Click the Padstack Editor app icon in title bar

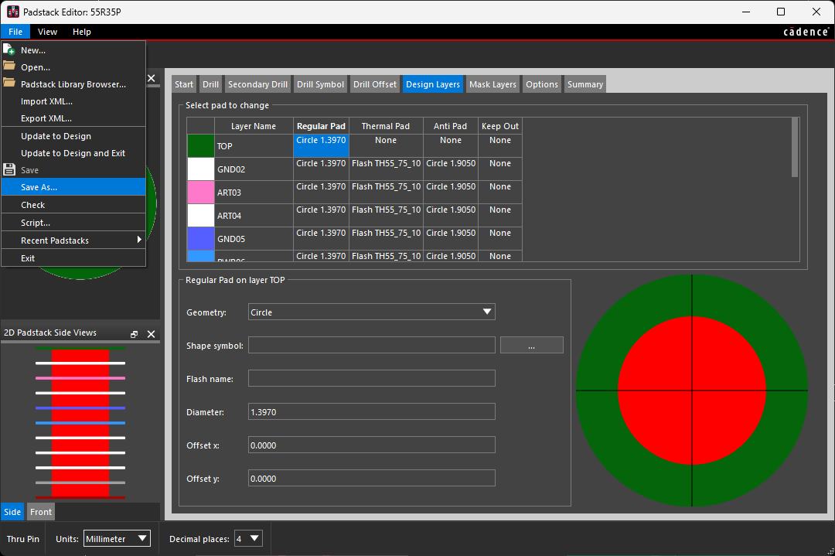(12, 12)
